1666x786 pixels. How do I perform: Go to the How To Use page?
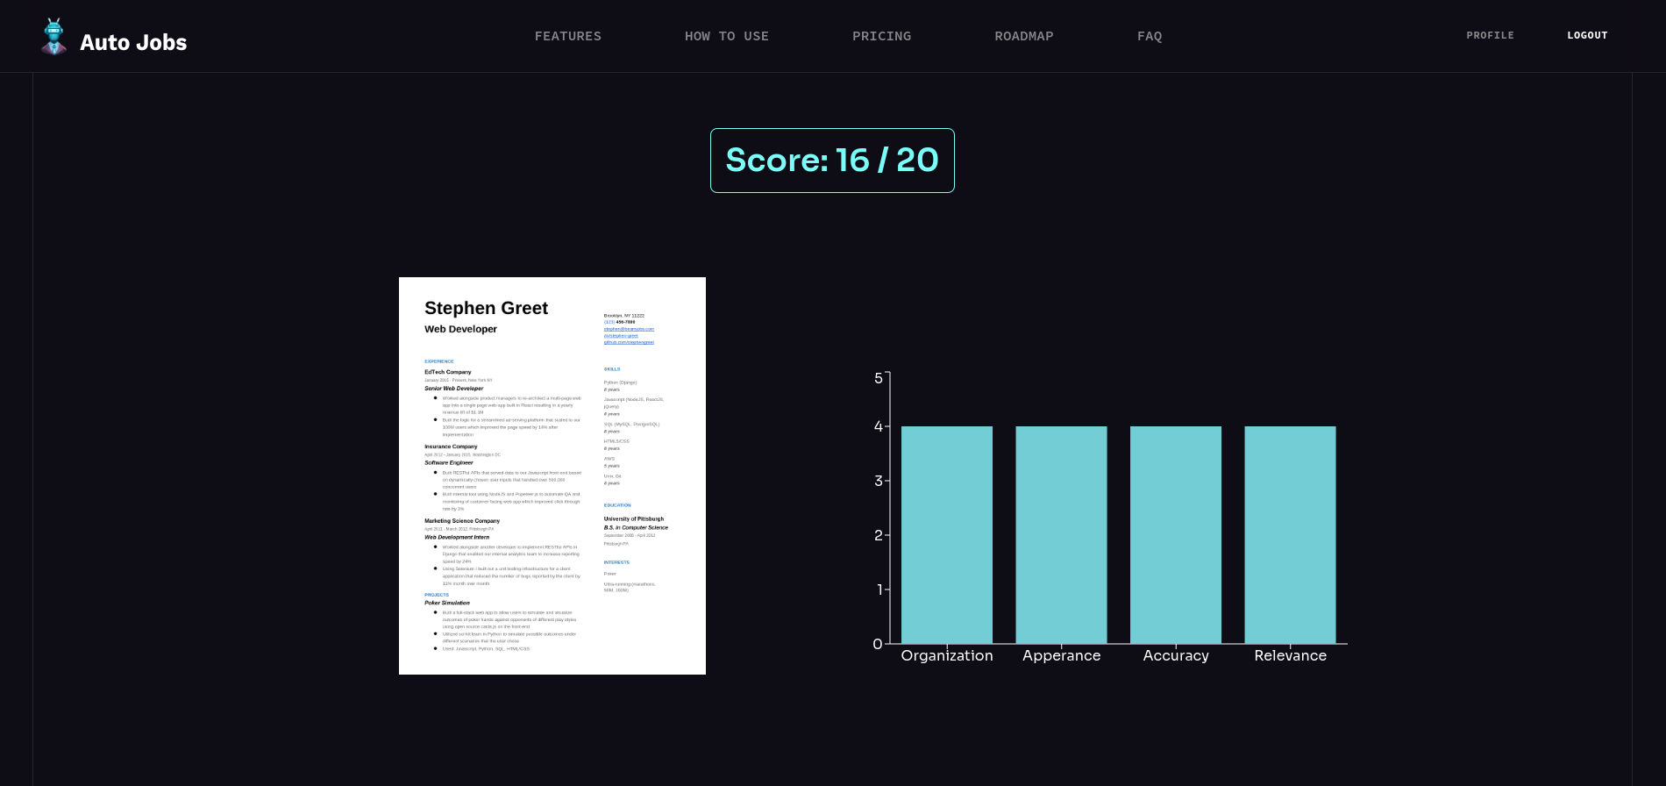(x=727, y=36)
